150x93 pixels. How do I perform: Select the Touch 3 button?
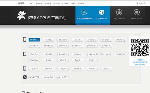[77, 69]
